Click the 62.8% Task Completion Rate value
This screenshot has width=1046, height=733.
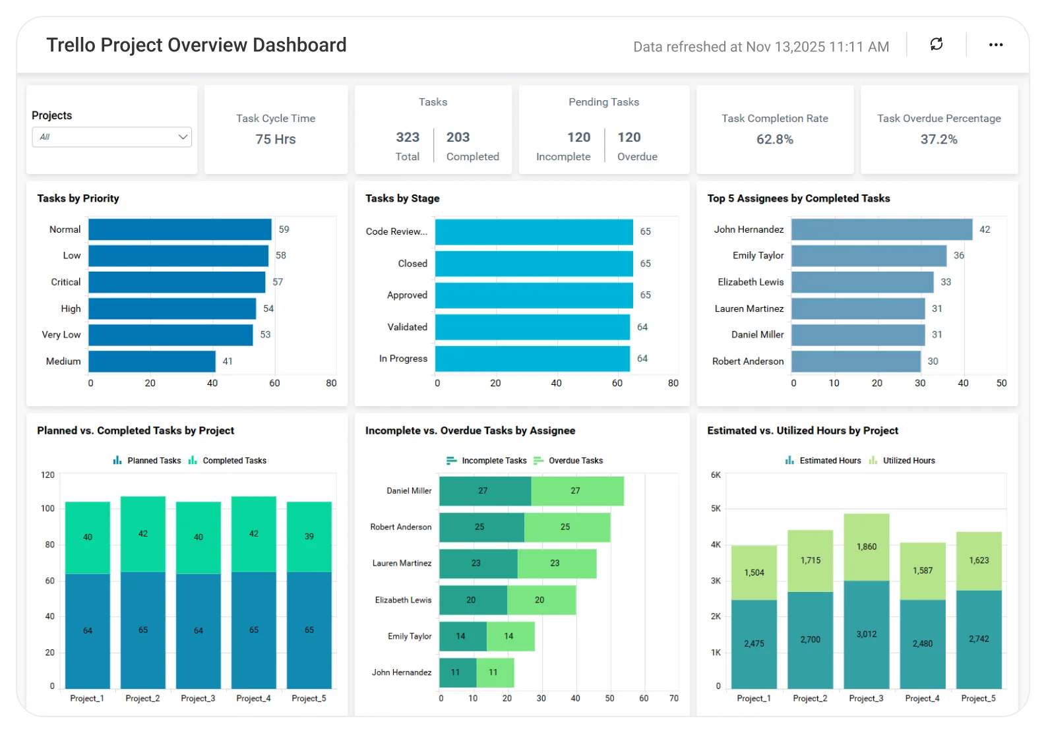(775, 140)
